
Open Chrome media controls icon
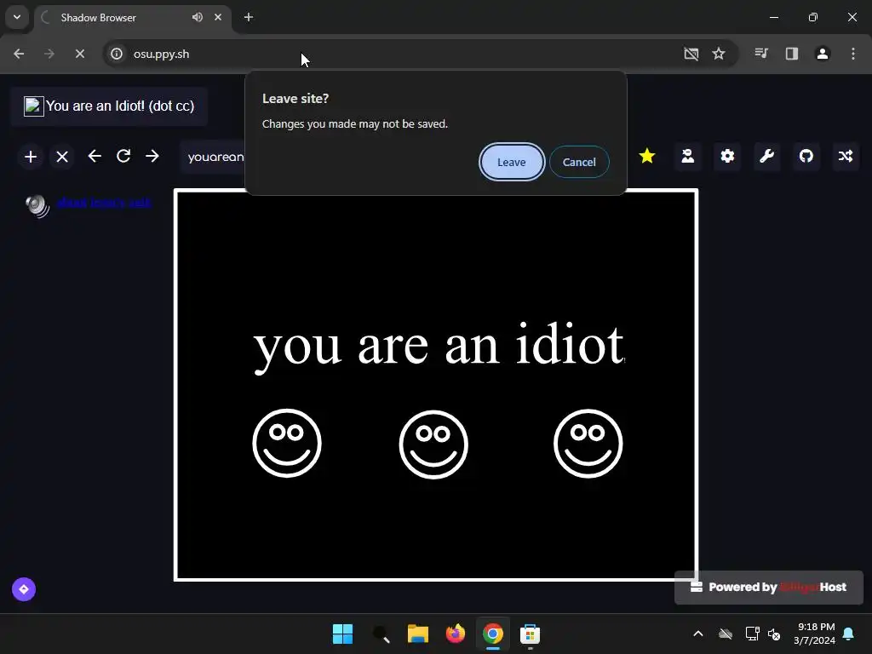[761, 54]
